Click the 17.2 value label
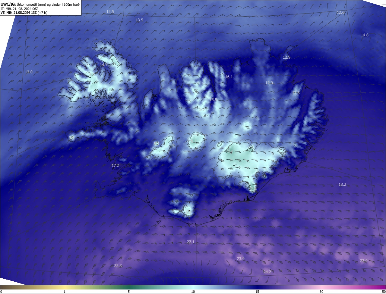 coord(115,166)
